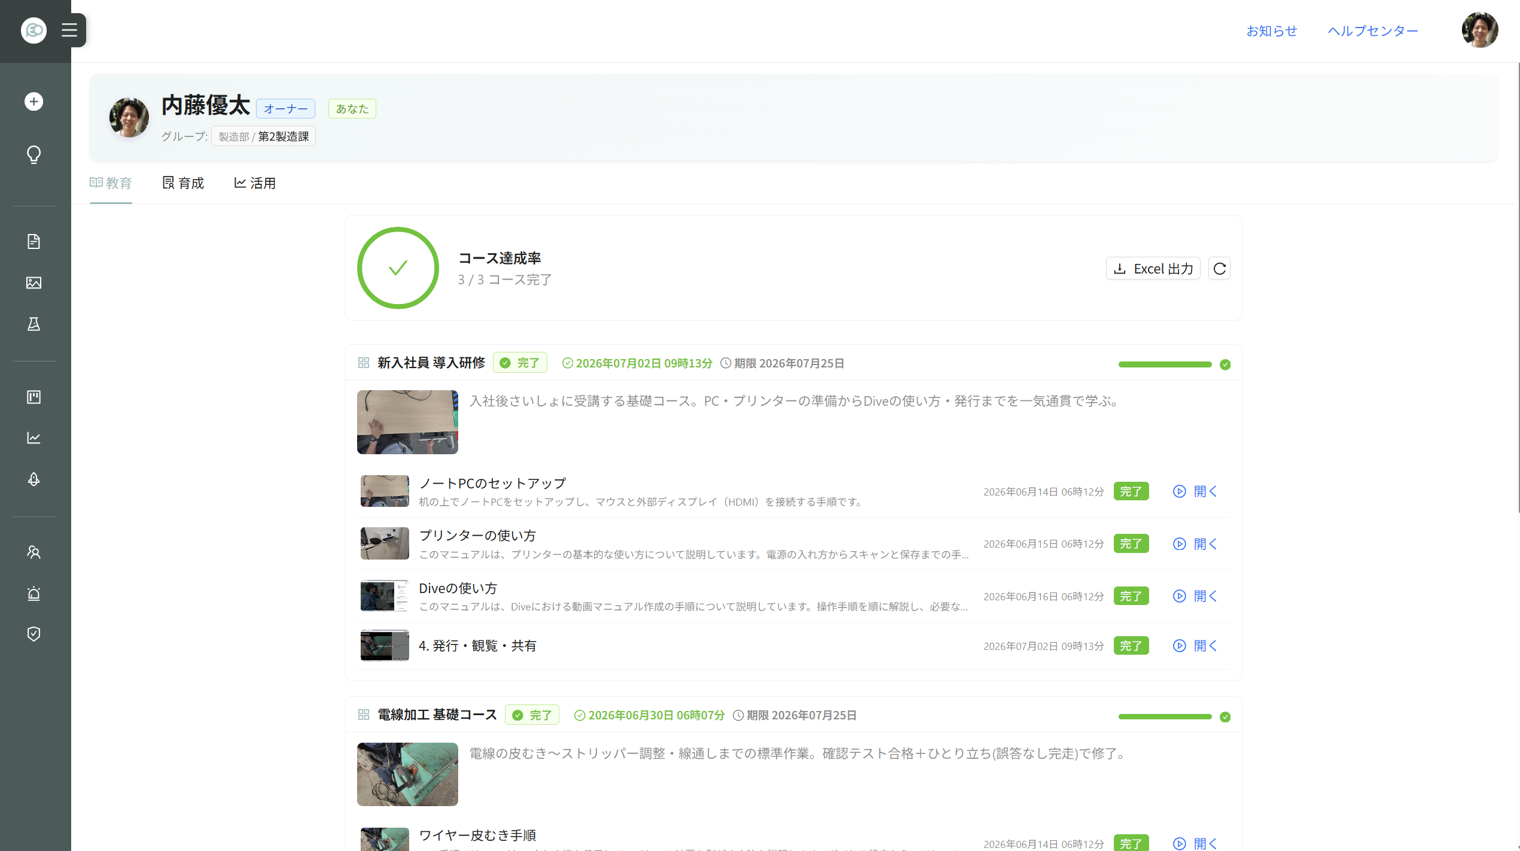The height and width of the screenshot is (851, 1520).
Task: Open the lightbulb ideas icon in sidebar
Action: click(x=33, y=155)
